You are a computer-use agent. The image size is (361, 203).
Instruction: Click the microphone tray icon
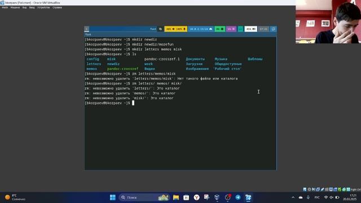[x=309, y=197]
